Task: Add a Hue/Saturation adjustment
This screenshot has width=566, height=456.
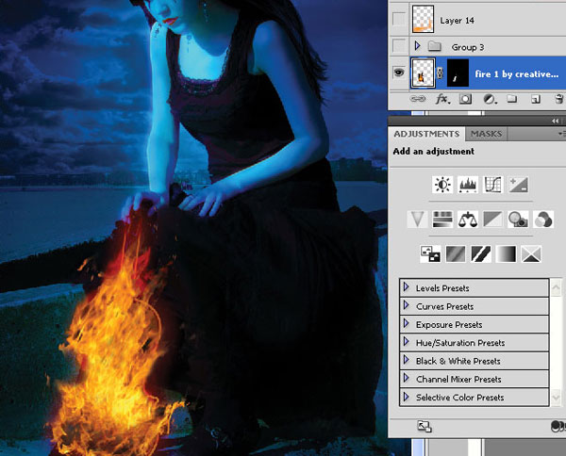Action: 442,220
